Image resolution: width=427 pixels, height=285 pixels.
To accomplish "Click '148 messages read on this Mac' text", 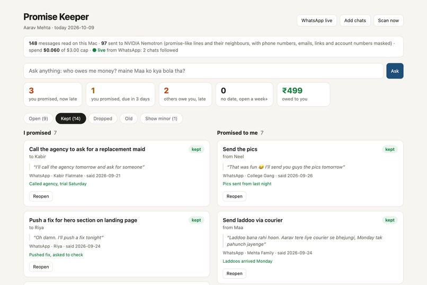I will [x=63, y=44].
